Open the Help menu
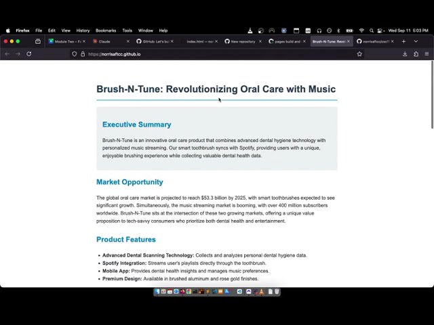Viewport: 434px width, 325px height. (x=163, y=30)
